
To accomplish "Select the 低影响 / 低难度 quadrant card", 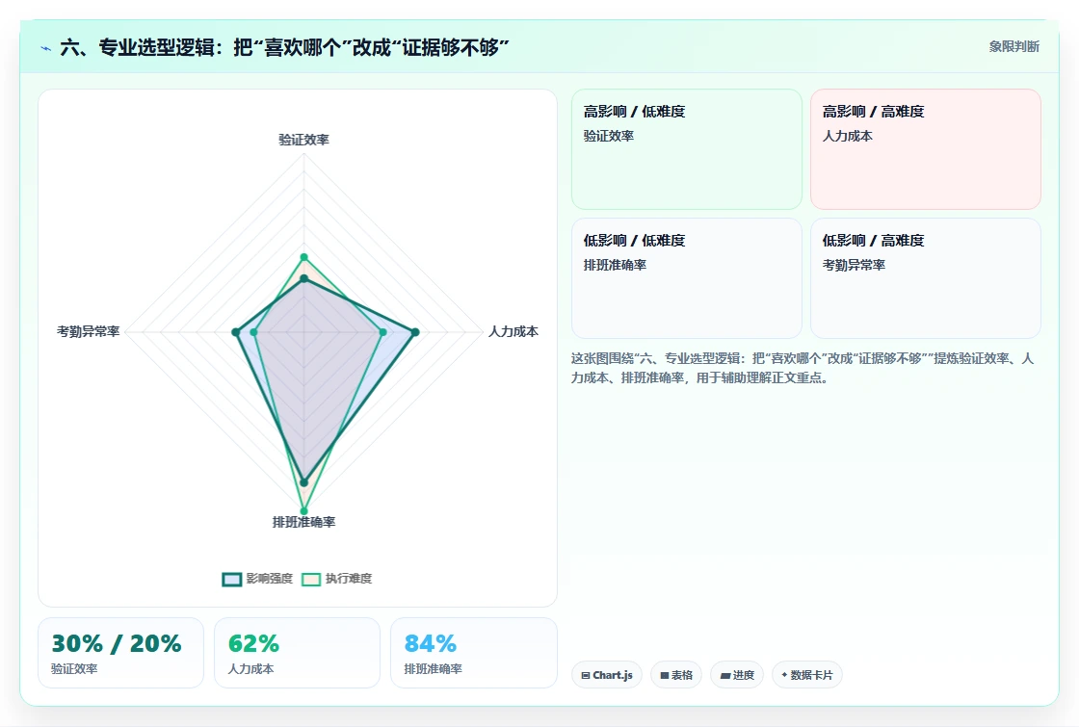I will pyautogui.click(x=687, y=278).
